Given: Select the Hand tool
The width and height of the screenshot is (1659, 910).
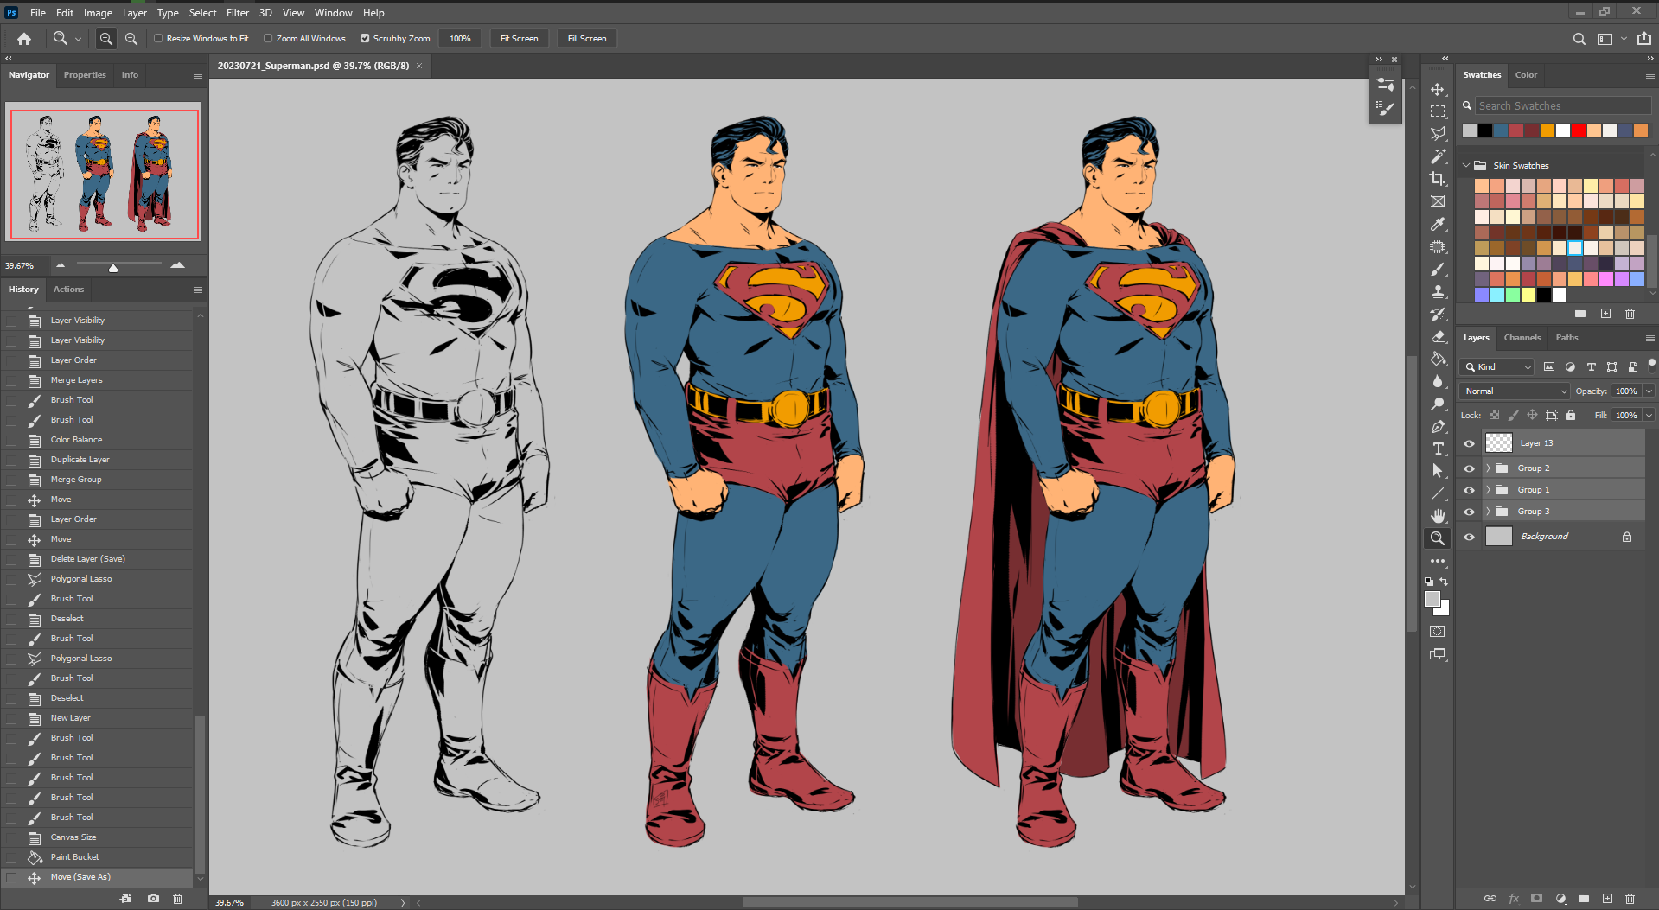Looking at the screenshot, I should pyautogui.click(x=1437, y=516).
